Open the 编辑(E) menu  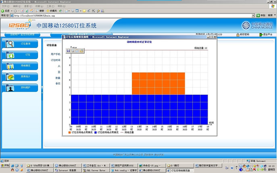tap(17, 6)
